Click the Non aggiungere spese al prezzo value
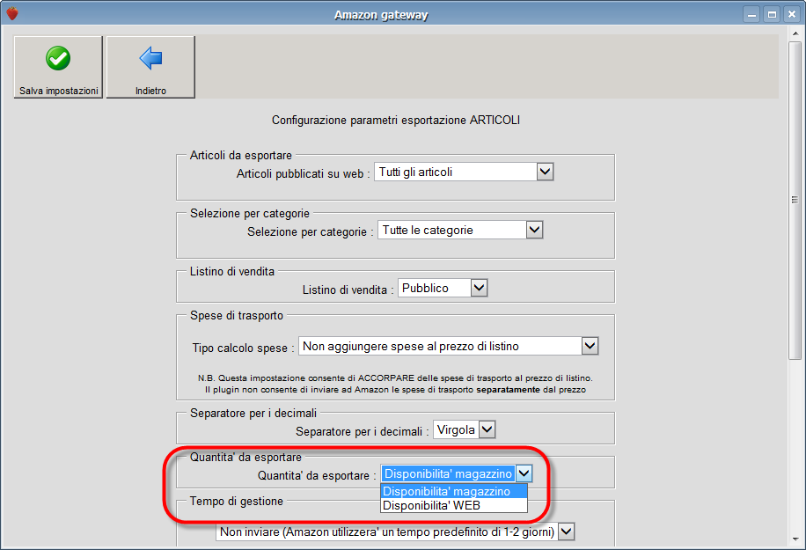The image size is (806, 550). click(440, 346)
